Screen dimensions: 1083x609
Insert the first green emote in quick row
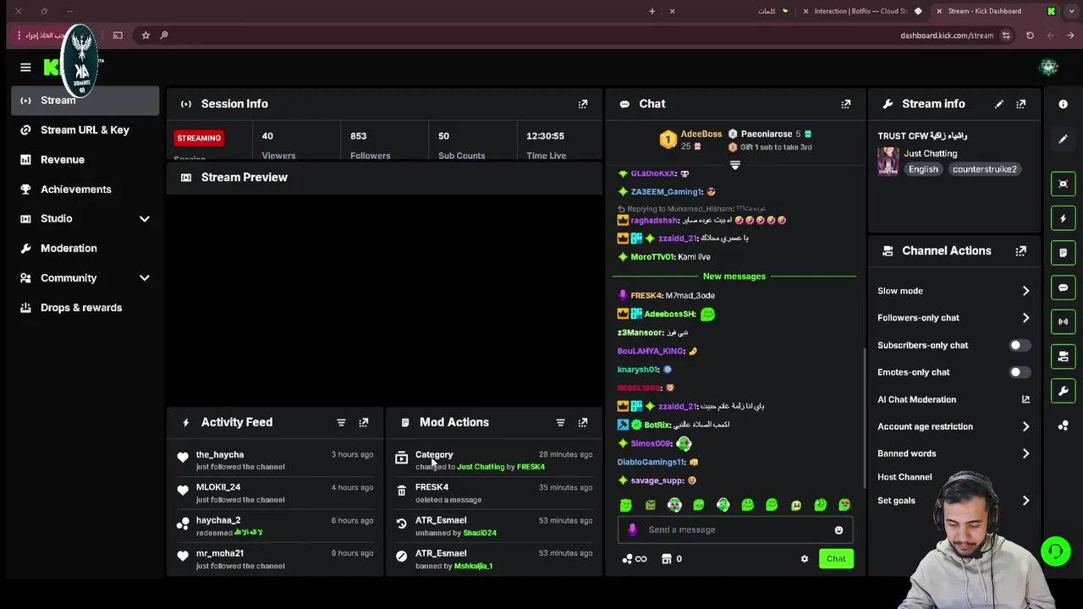[x=625, y=505]
